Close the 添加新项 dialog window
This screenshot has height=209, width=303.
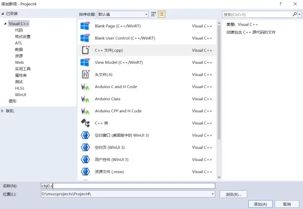point(295,4)
